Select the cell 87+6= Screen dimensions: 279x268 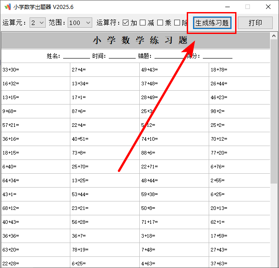pos(105,111)
